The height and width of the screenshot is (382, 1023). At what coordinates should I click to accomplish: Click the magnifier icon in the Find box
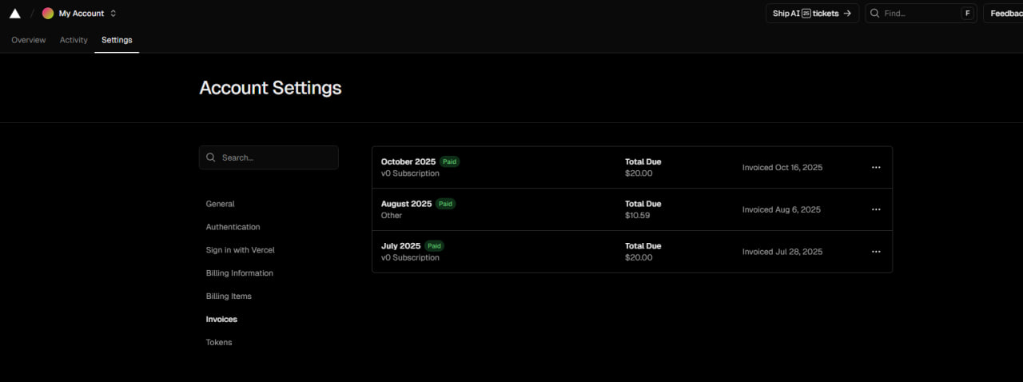tap(875, 14)
